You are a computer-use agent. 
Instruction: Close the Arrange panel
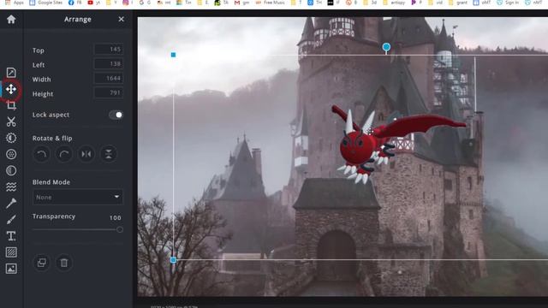click(x=122, y=19)
